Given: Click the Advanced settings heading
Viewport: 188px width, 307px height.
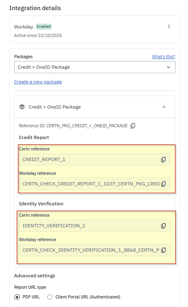Looking at the screenshot, I should tap(35, 276).
